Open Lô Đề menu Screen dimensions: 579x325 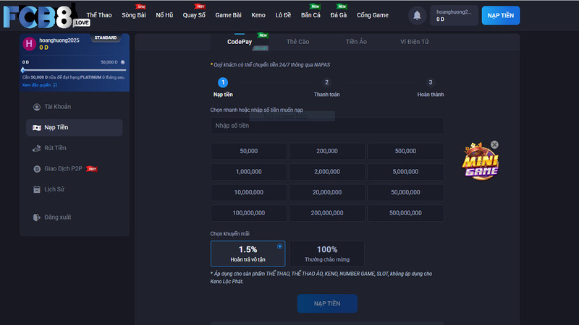[283, 15]
